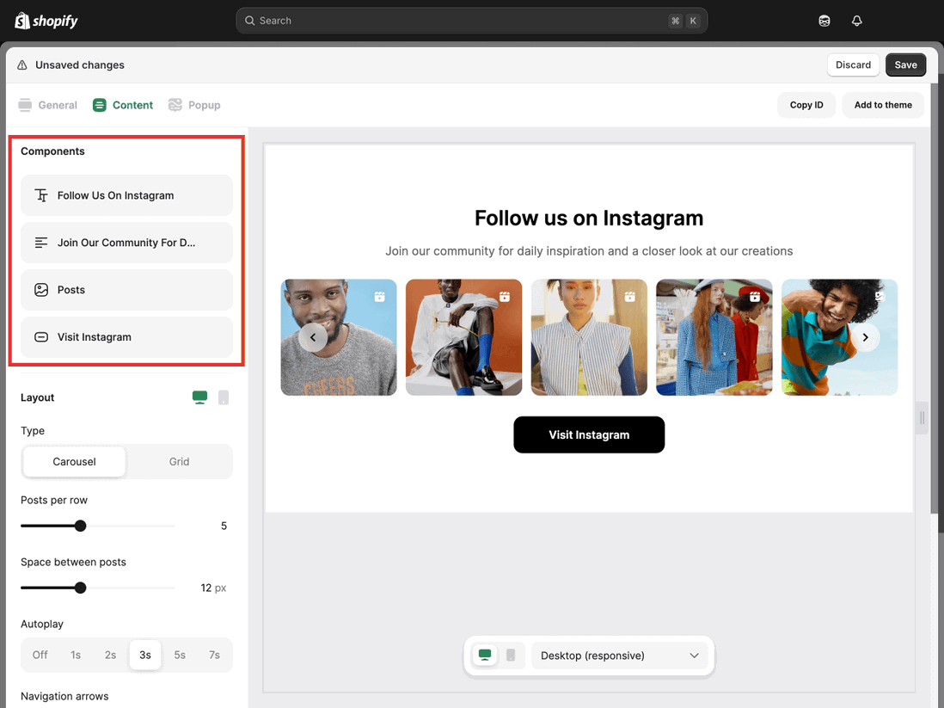Screen dimensions: 944x708
Task: Click the carousel previous arrow in the preview
Action: [312, 337]
